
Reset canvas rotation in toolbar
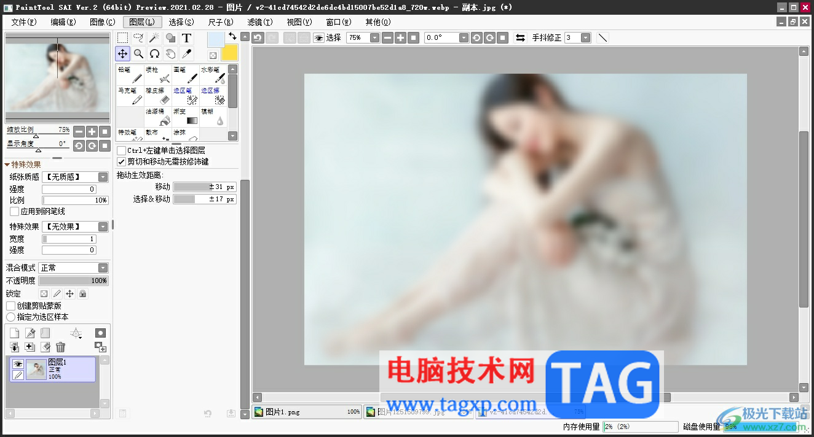click(502, 37)
